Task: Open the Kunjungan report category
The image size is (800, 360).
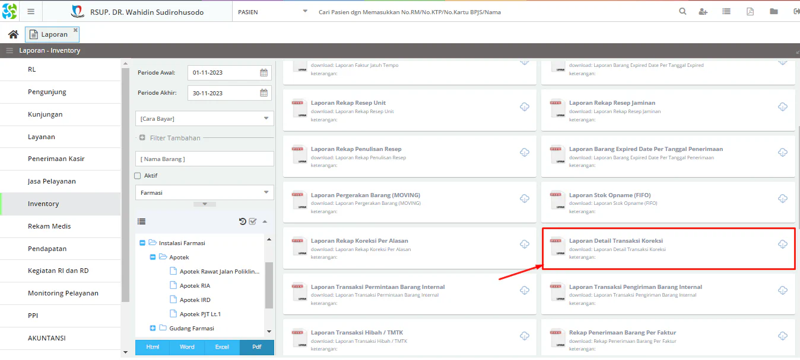Action: point(61,114)
